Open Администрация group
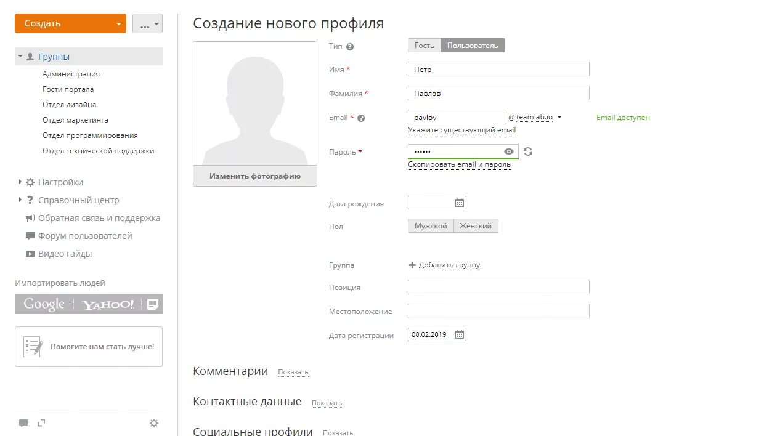Image resolution: width=764 pixels, height=436 pixels. 71,74
